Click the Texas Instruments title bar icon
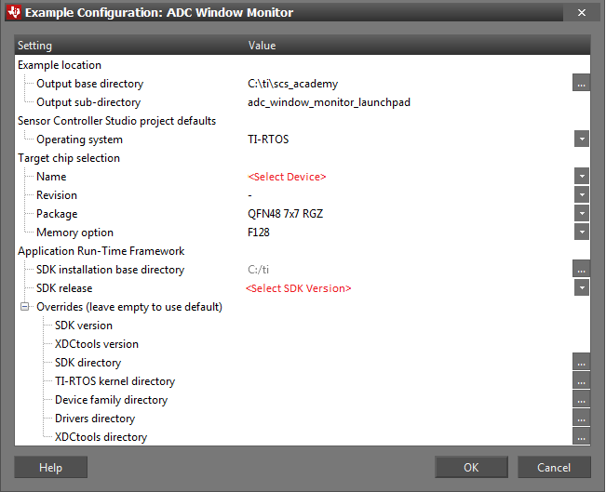 pos(13,13)
